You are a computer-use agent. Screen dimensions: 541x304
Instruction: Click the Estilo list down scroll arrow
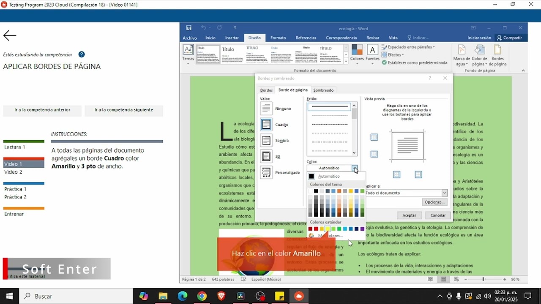click(354, 153)
